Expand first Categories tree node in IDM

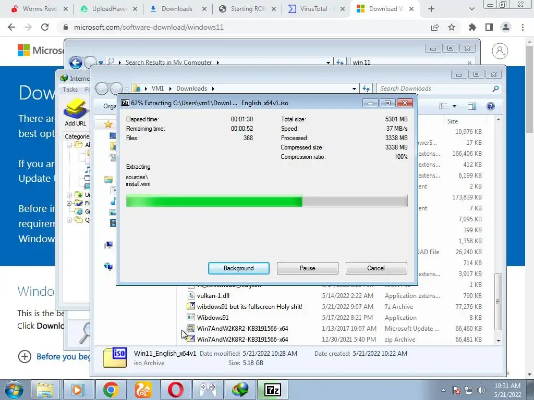[x=69, y=145]
